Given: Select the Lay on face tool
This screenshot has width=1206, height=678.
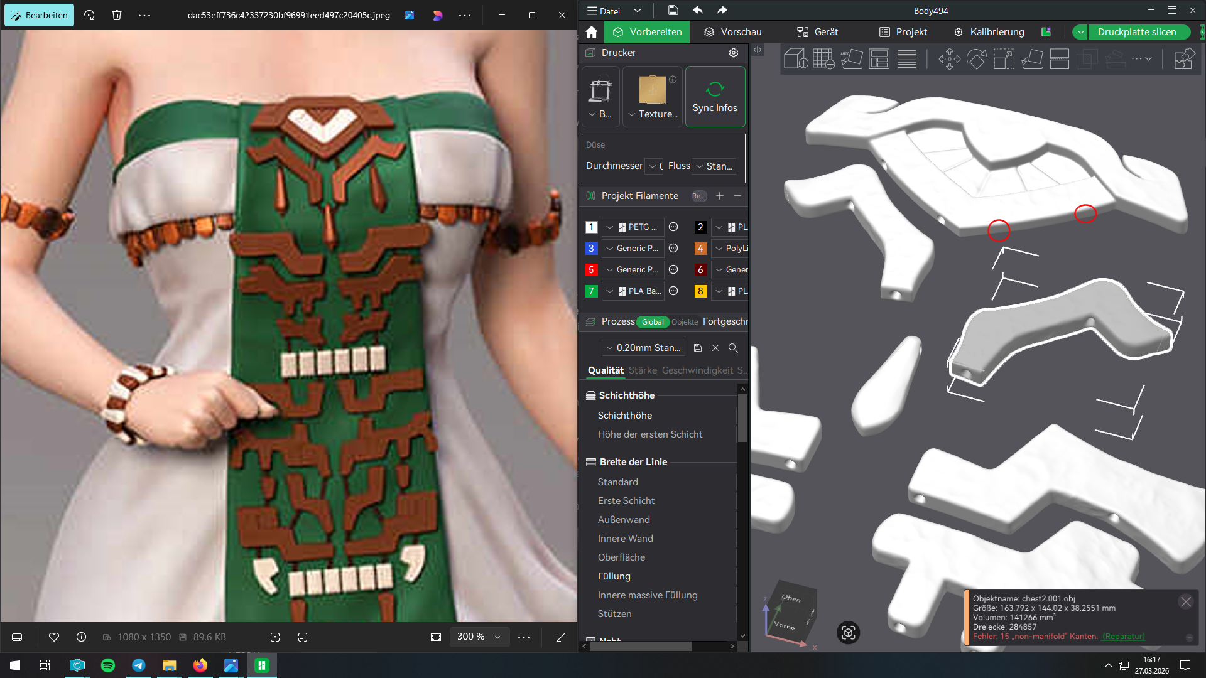Looking at the screenshot, I should click(1032, 59).
